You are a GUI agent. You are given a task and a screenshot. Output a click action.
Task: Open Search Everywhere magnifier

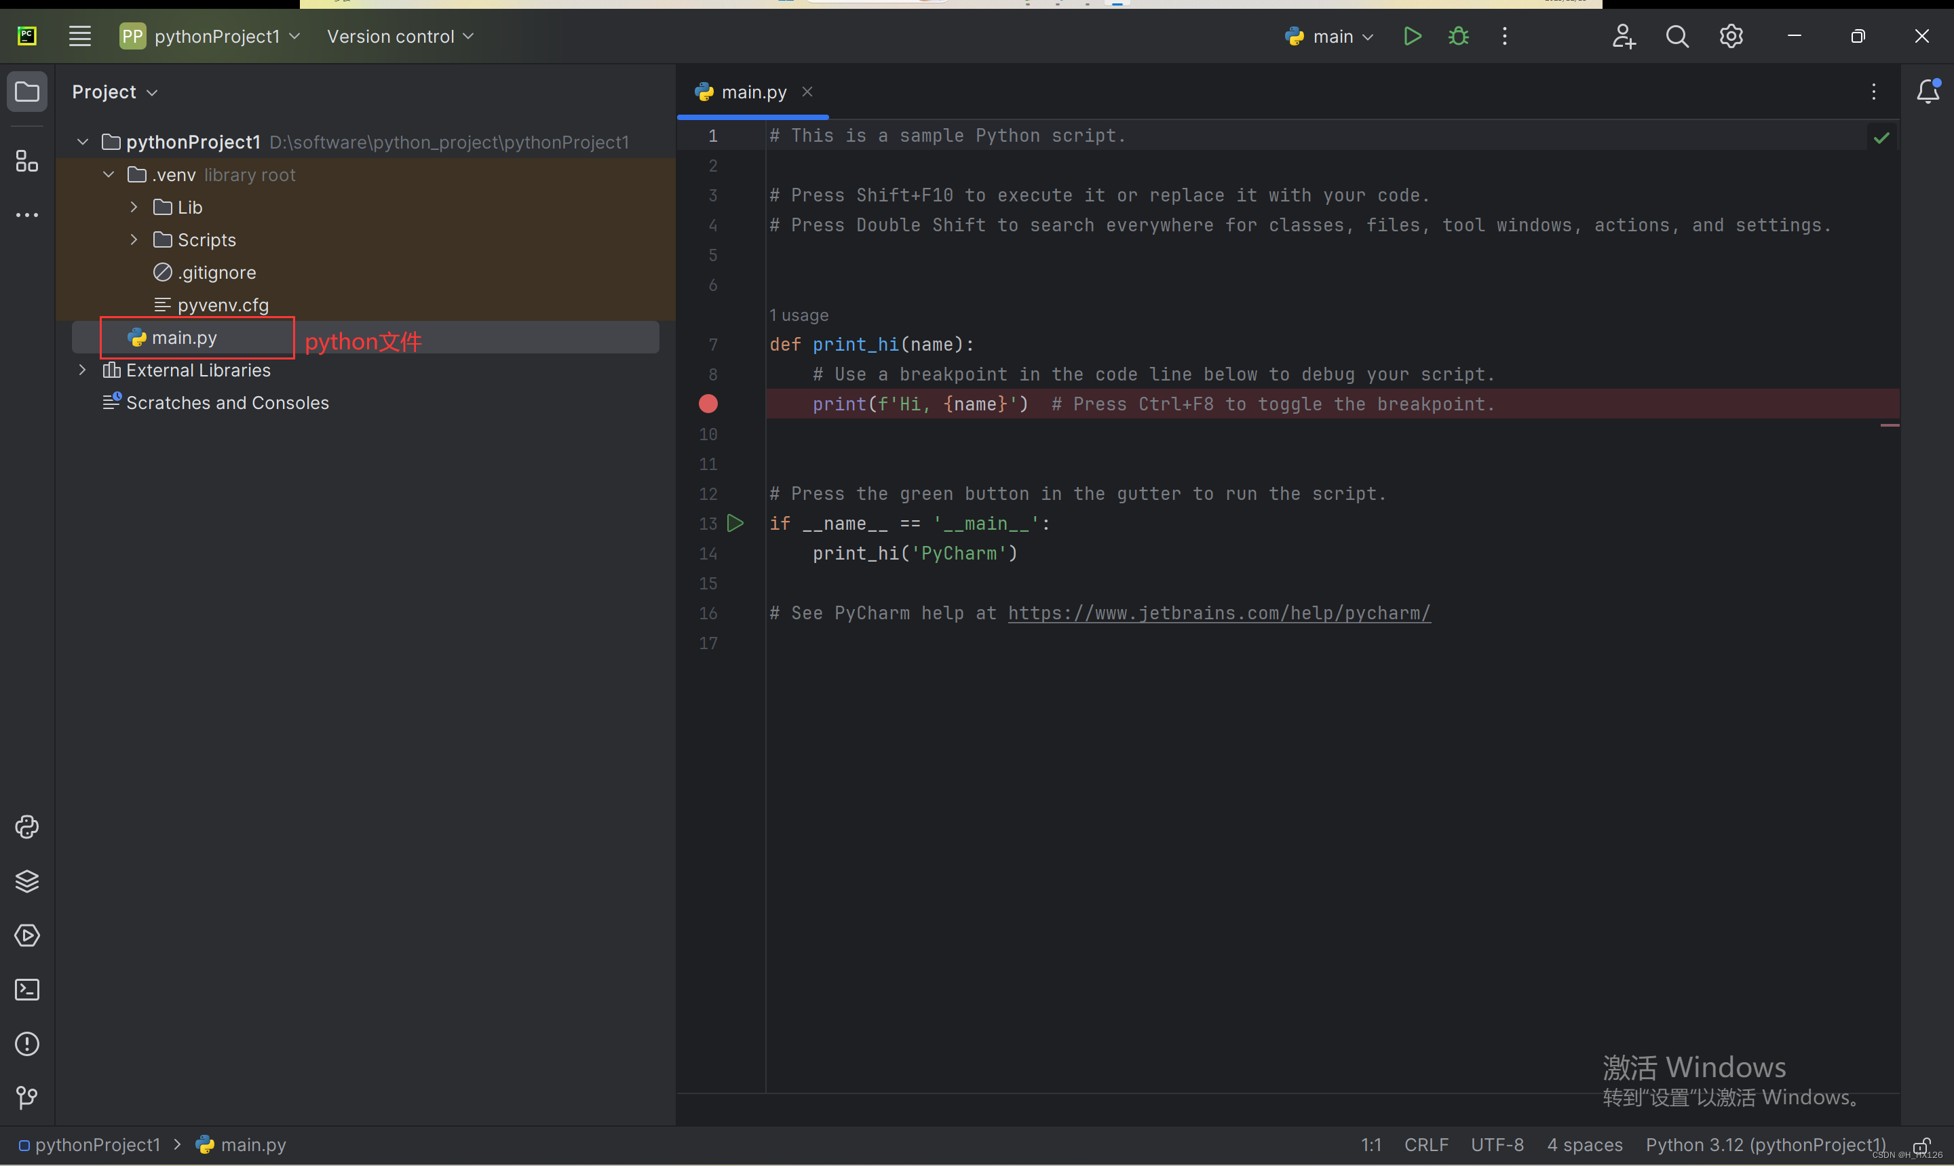[x=1677, y=36]
